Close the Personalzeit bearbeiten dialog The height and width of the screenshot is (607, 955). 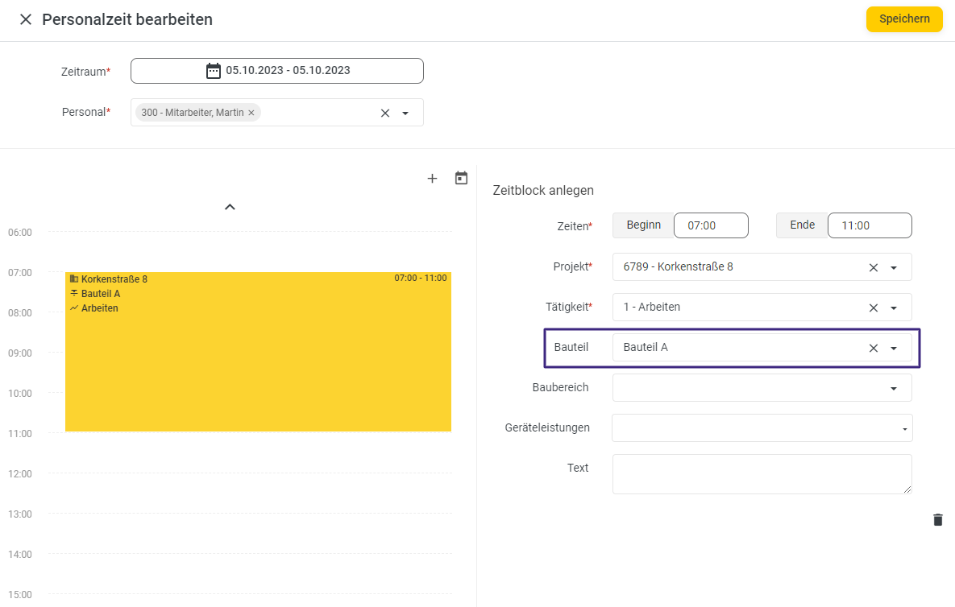tap(26, 19)
